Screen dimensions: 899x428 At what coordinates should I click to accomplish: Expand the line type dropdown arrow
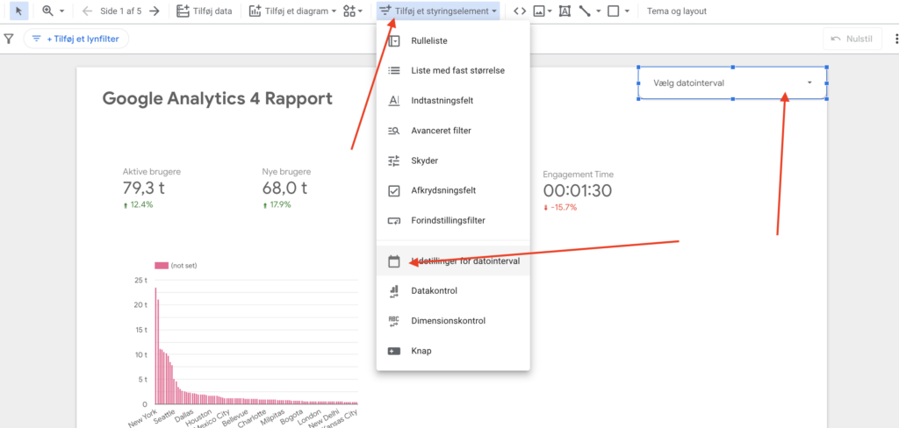599,11
